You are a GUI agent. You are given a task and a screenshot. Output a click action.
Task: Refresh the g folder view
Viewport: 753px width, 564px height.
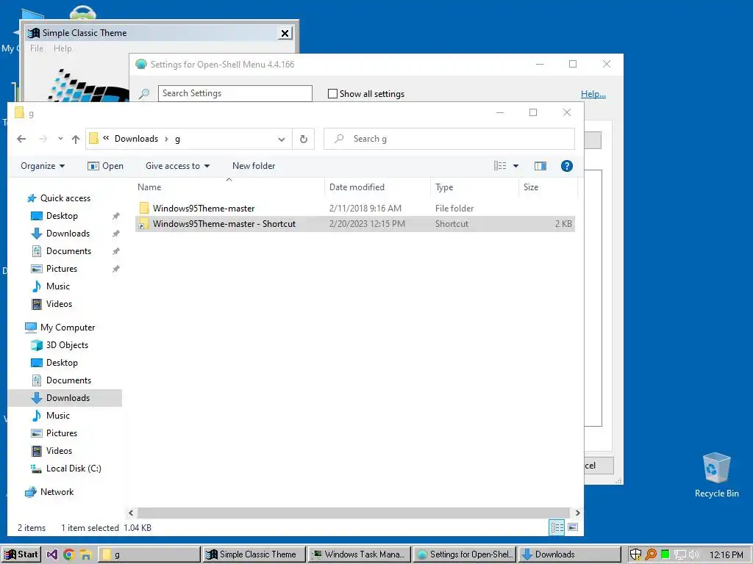[x=304, y=139]
